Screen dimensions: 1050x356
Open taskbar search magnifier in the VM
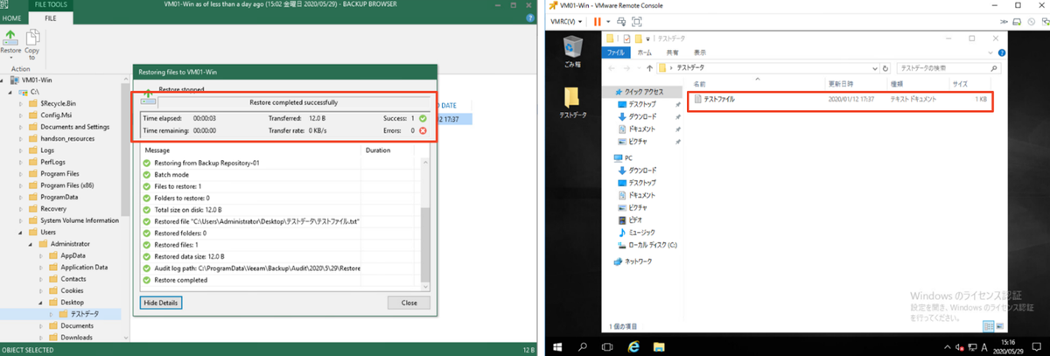click(x=581, y=346)
